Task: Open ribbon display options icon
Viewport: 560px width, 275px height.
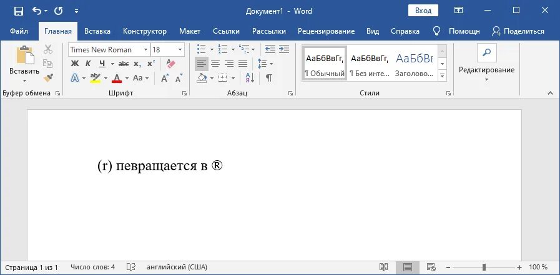Action: point(458,11)
